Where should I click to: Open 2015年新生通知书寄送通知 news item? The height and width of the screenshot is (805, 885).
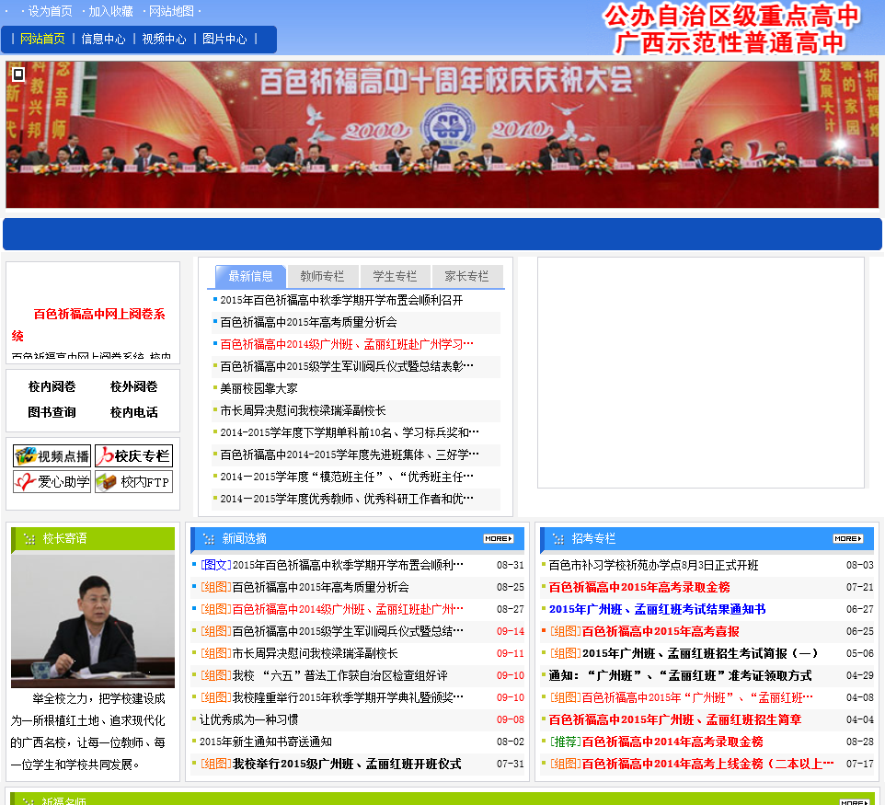[266, 742]
